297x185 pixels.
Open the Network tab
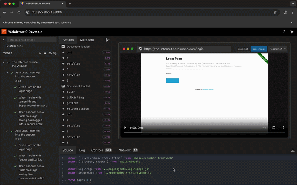pos(128,150)
